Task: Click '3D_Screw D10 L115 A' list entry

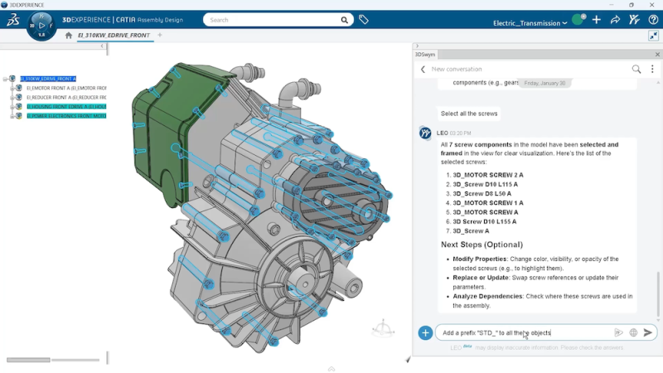Action: pyautogui.click(x=485, y=184)
